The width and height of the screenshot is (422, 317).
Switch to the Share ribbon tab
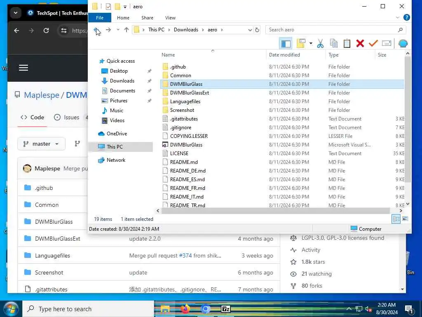click(x=147, y=17)
